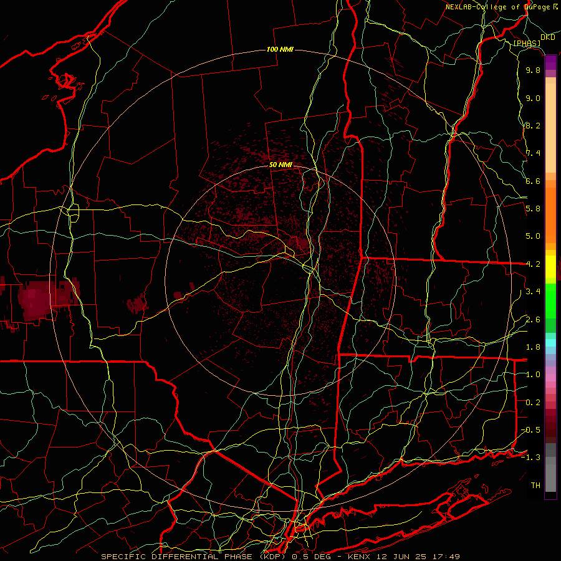The height and width of the screenshot is (561, 561).
Task: Click the 6.6 value on the color scale
Action: click(x=533, y=181)
